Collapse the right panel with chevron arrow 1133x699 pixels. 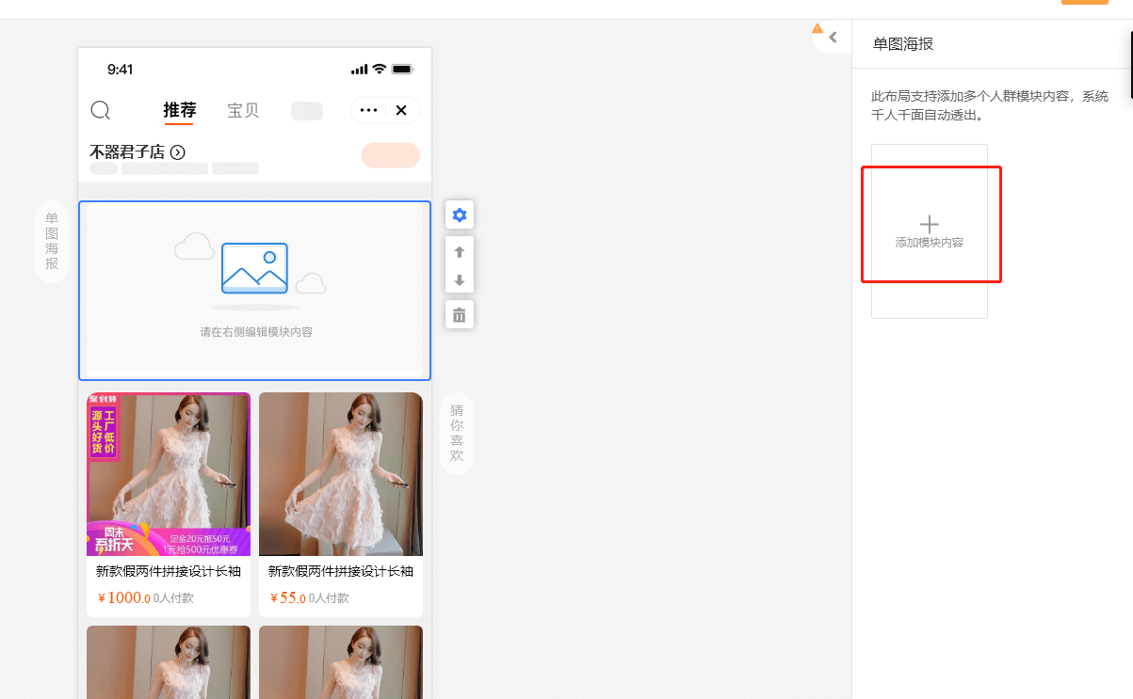tap(833, 38)
